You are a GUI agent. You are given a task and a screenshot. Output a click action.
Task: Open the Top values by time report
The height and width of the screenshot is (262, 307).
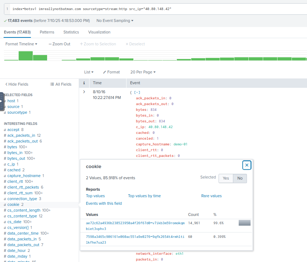point(144,196)
